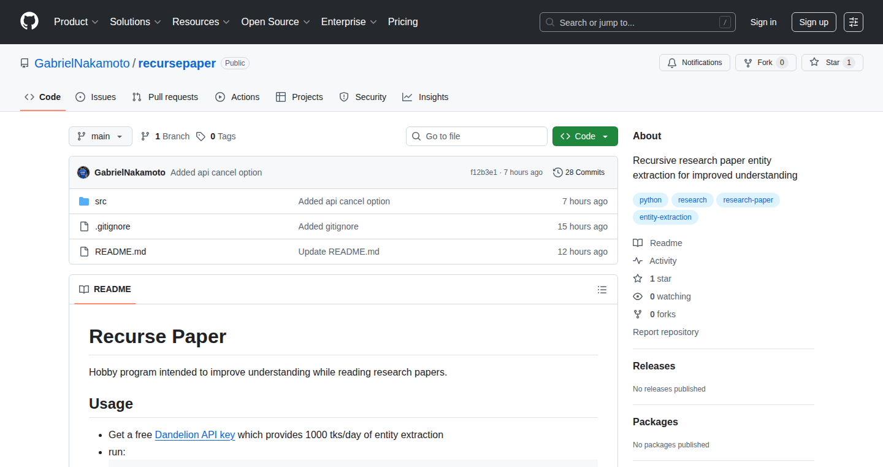Image resolution: width=883 pixels, height=467 pixels.
Task: Click the eye icon beside 0 watching
Action: tap(638, 296)
